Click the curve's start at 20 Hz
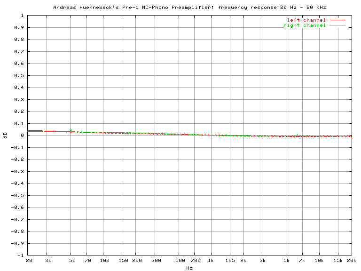This screenshot has height=271, width=361. coord(30,131)
